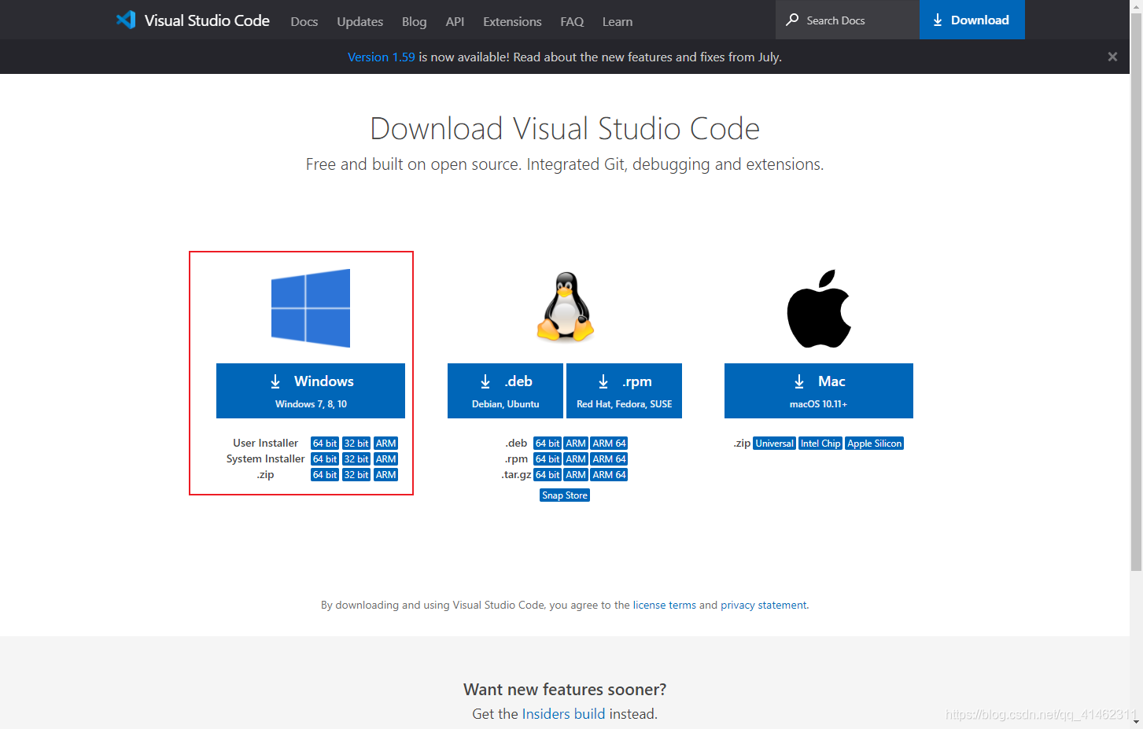Image resolution: width=1143 pixels, height=729 pixels.
Task: Click the Linux Tux penguin image
Action: pos(565,307)
